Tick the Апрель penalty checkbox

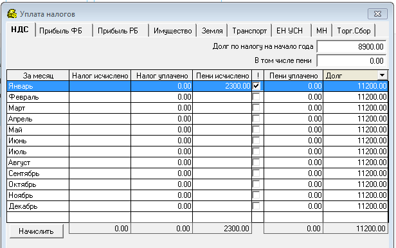coord(256,119)
